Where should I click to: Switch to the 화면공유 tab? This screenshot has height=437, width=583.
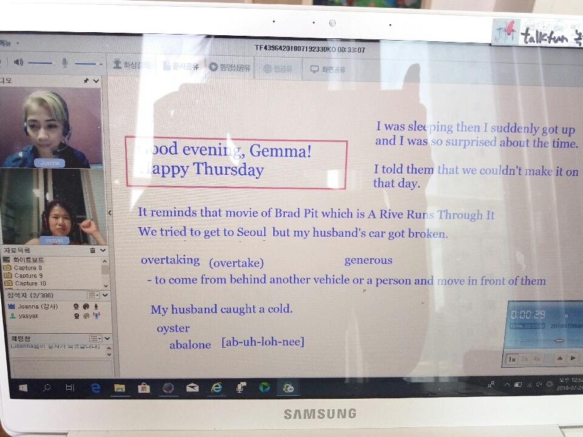(328, 69)
